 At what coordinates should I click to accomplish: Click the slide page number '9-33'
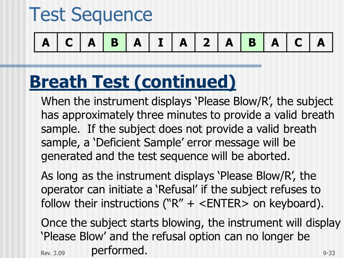pyautogui.click(x=329, y=253)
